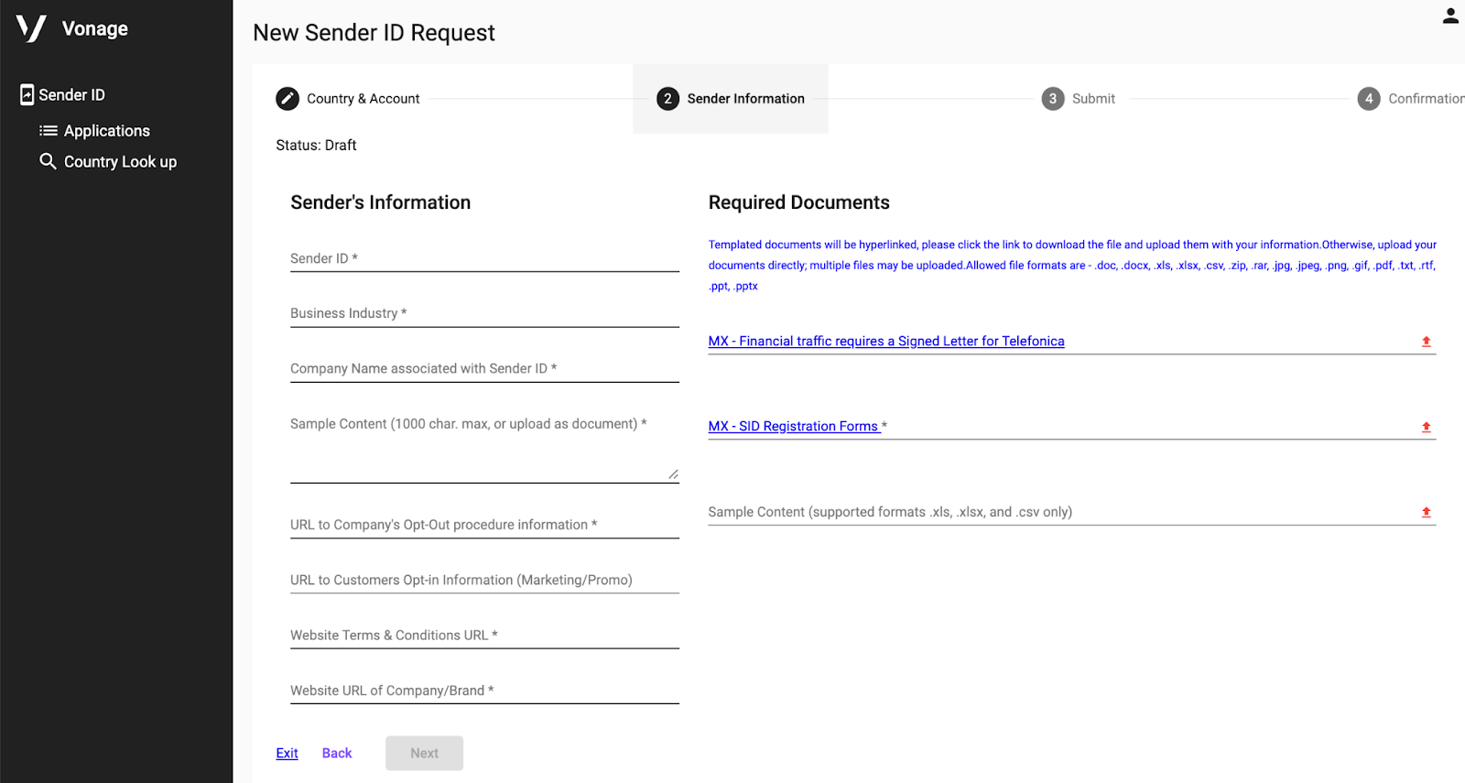Image resolution: width=1465 pixels, height=783 pixels.
Task: Click the step 4 Confirmation circle icon
Action: coord(1369,99)
